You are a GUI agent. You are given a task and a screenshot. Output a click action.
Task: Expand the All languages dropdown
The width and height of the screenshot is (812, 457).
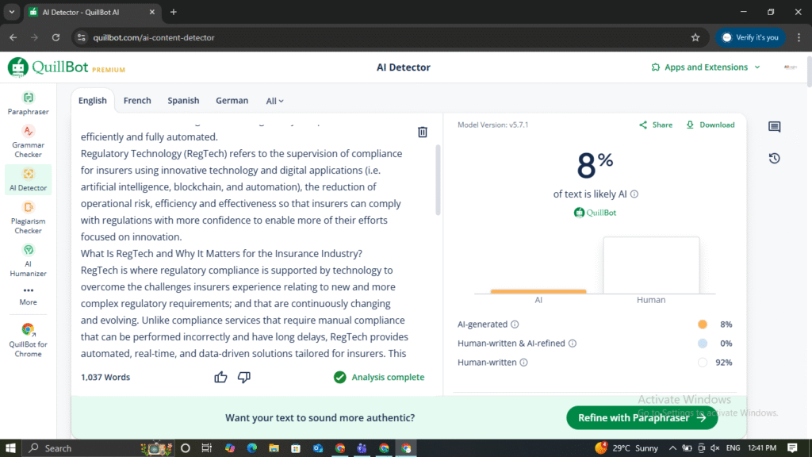pyautogui.click(x=274, y=101)
